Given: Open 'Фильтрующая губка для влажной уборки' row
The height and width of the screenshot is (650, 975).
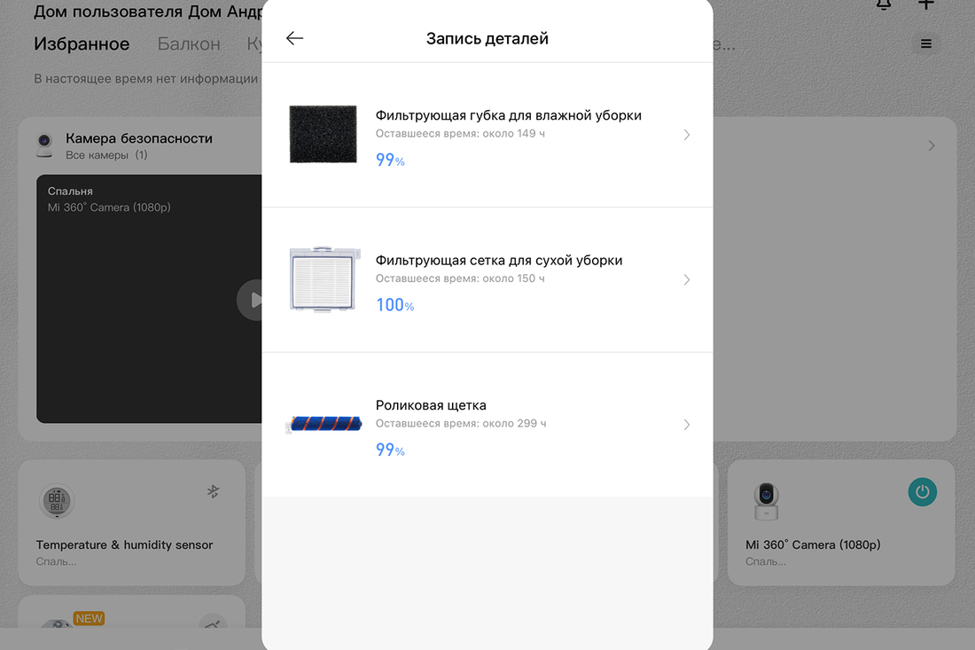Looking at the screenshot, I should point(487,135).
